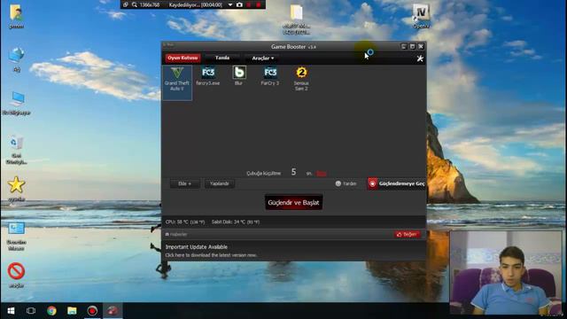Select the yellow star desktop icon
The image size is (567, 319).
click(16, 189)
